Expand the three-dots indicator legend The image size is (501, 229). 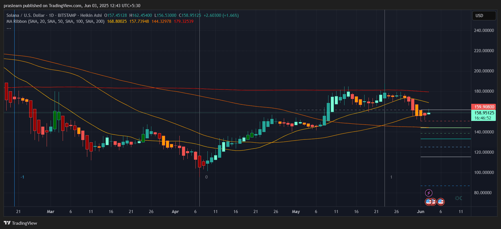(9, 28)
